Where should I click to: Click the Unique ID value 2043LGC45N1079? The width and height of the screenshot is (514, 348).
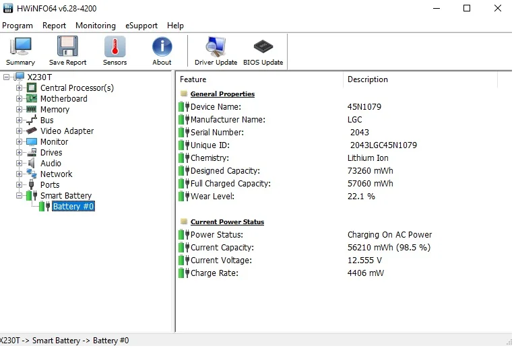coord(383,145)
